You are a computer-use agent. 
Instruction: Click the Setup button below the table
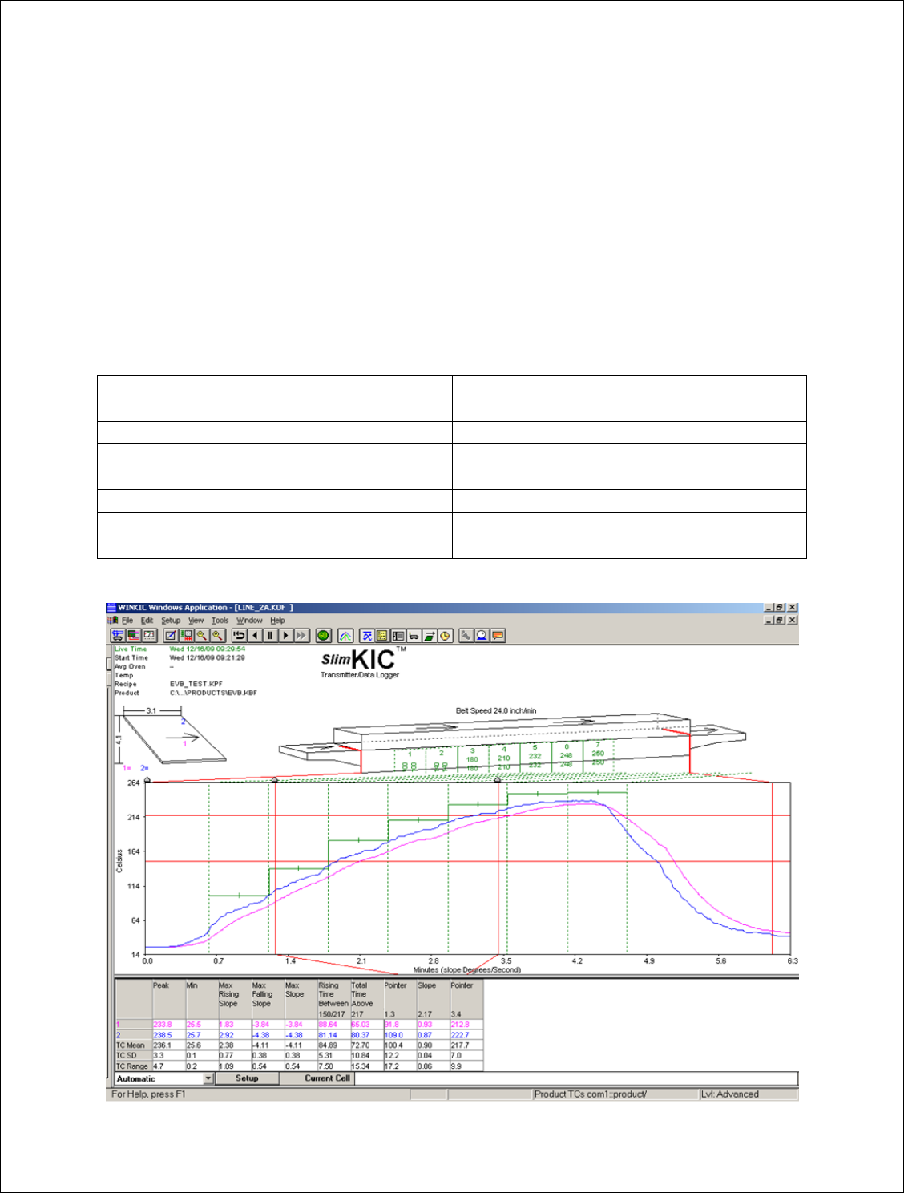(x=247, y=1079)
